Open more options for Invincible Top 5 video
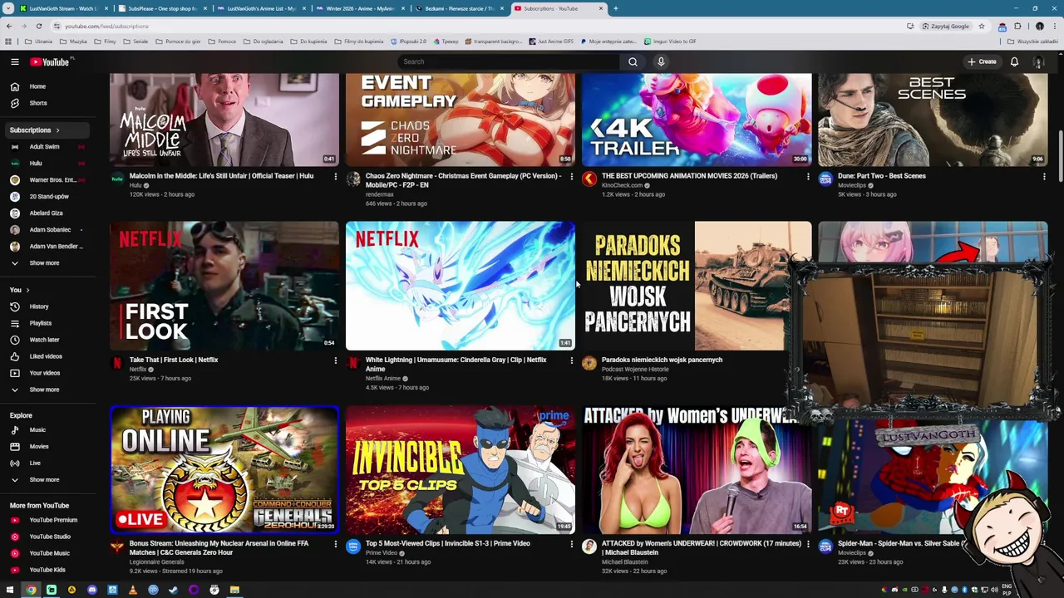The image size is (1064, 598). tap(571, 544)
